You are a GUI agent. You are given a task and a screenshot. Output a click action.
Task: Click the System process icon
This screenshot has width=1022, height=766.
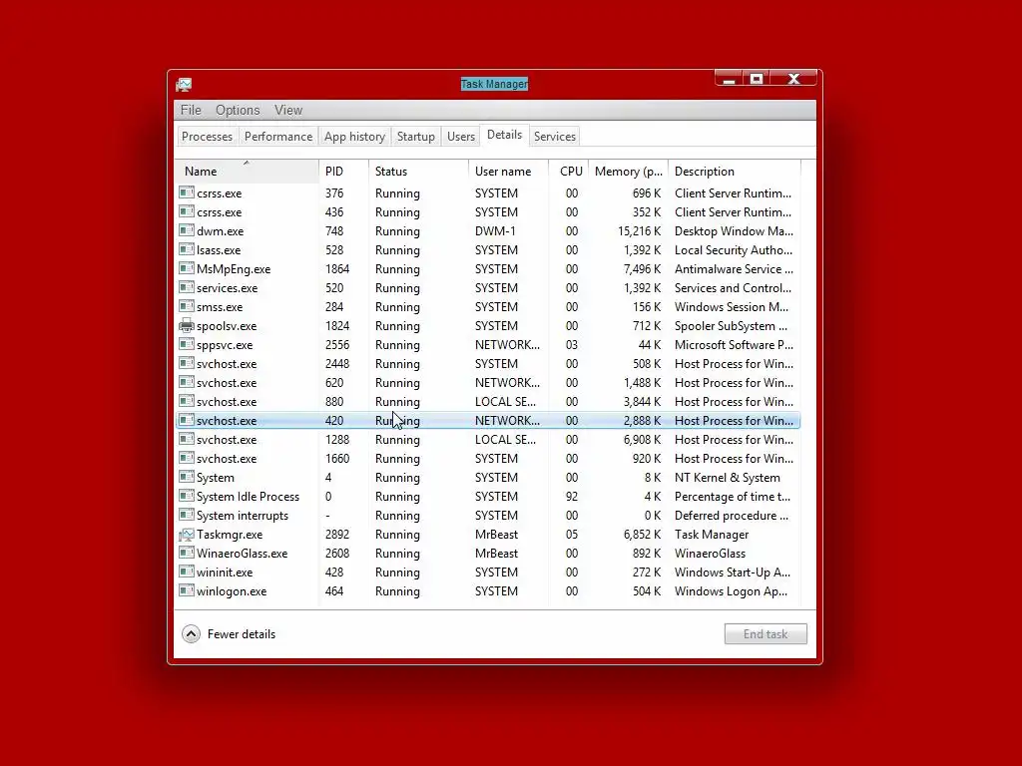[187, 476]
